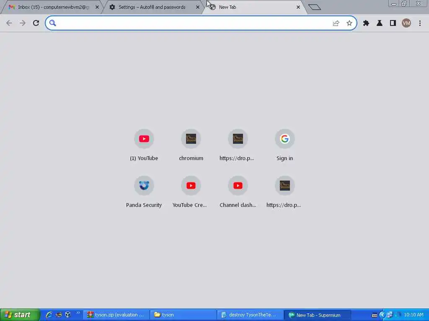Go forward using the forward arrow
The image size is (429, 321).
tap(23, 23)
